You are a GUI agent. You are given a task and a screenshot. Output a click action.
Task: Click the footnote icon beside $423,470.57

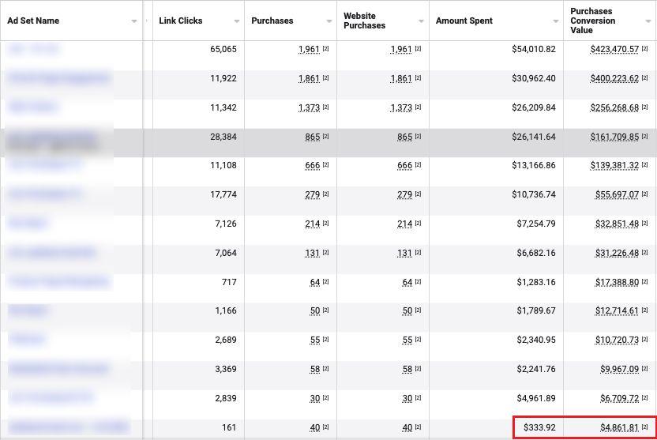pos(647,50)
